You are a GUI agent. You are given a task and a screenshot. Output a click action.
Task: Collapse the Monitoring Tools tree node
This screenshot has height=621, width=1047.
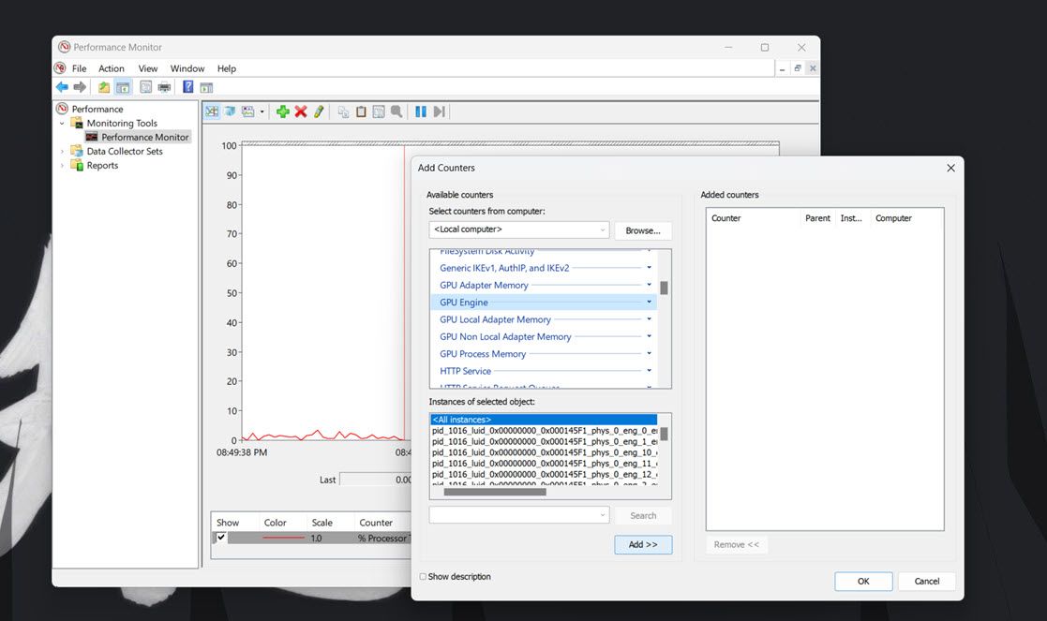pyautogui.click(x=62, y=124)
